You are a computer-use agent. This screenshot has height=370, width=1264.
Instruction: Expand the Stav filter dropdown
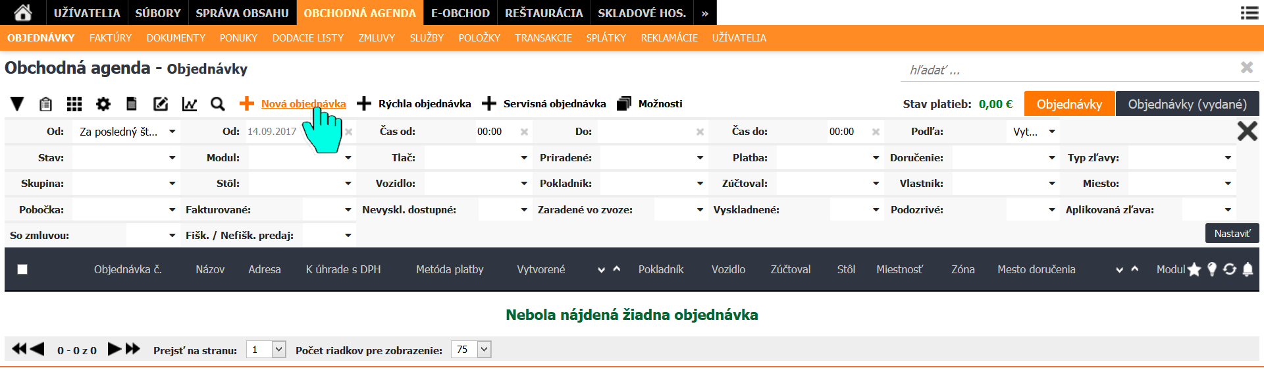click(125, 158)
